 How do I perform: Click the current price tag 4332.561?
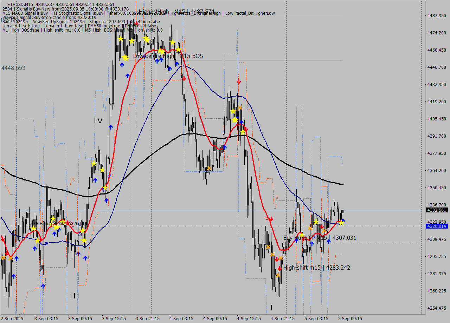(x=436, y=210)
